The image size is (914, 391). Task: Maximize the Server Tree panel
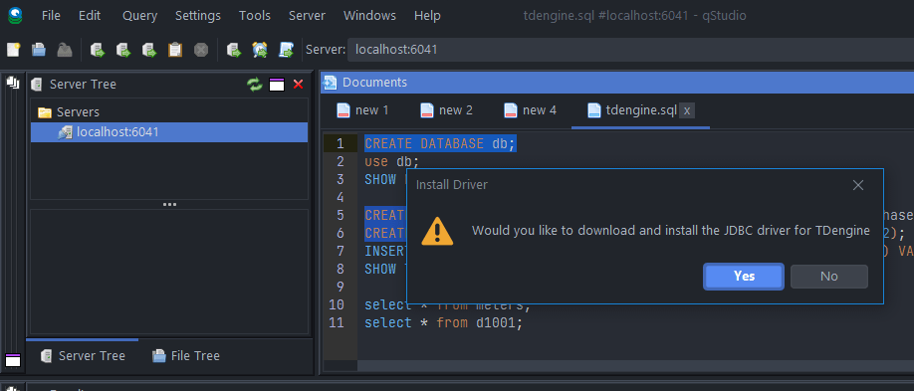click(277, 85)
